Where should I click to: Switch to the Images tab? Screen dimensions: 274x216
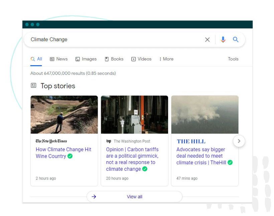coord(86,59)
